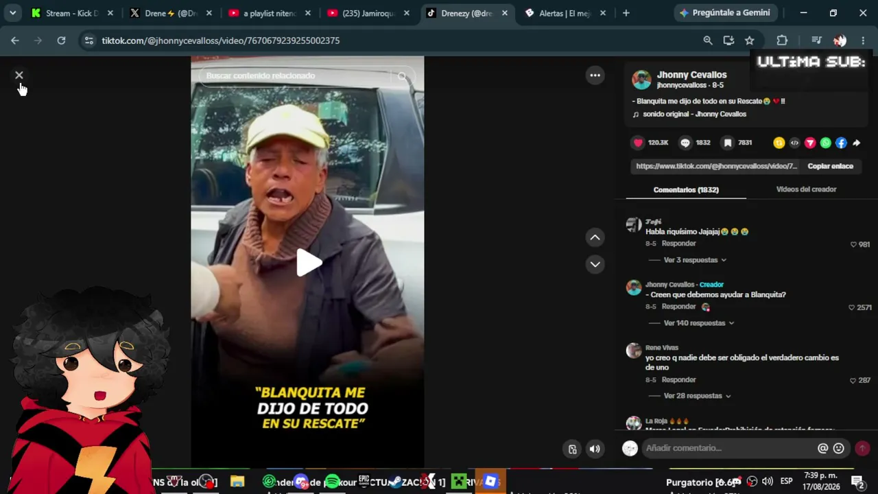
Task: Play the paused TikTok video
Action: (x=309, y=263)
